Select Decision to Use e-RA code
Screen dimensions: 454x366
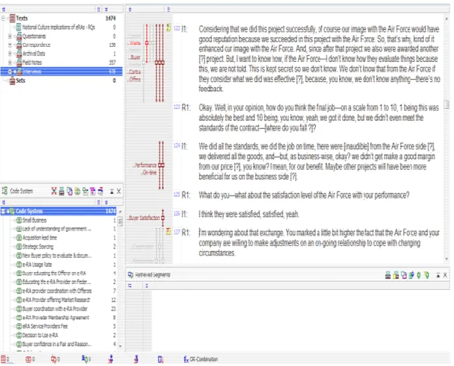(x=40, y=335)
